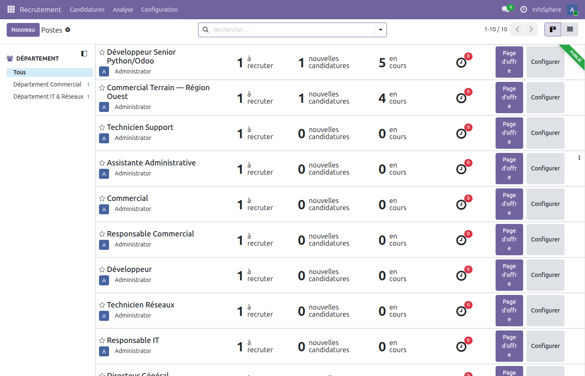Open the Configuration menu

tap(159, 9)
